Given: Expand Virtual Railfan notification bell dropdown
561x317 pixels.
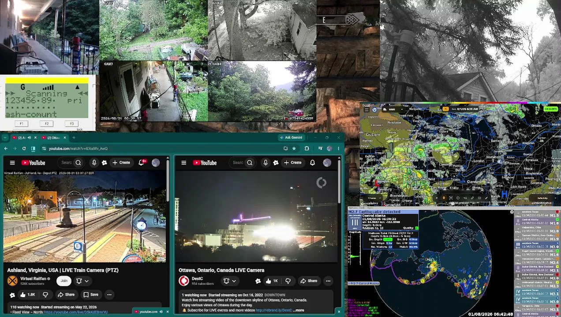Looking at the screenshot, I should 82,281.
